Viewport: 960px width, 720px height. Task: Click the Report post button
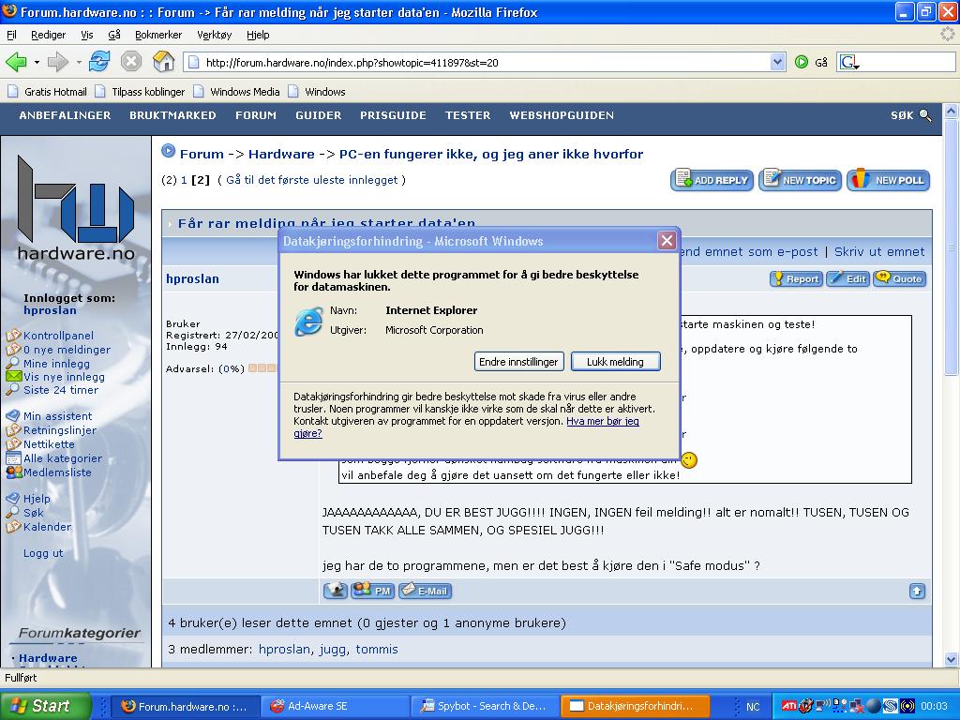(x=796, y=278)
